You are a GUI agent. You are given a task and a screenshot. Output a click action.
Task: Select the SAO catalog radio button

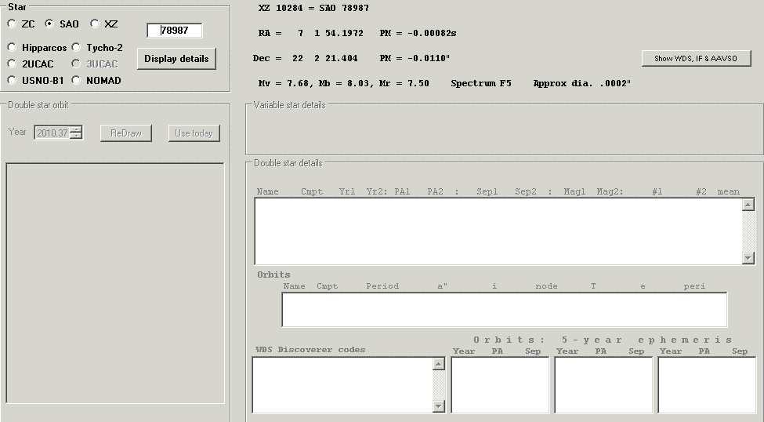[49, 24]
